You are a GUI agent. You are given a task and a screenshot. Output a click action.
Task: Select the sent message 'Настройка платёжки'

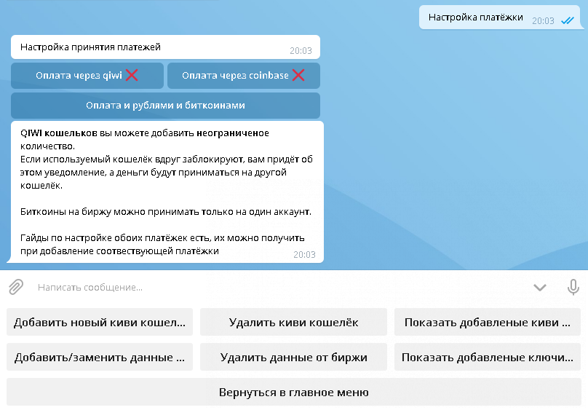475,17
